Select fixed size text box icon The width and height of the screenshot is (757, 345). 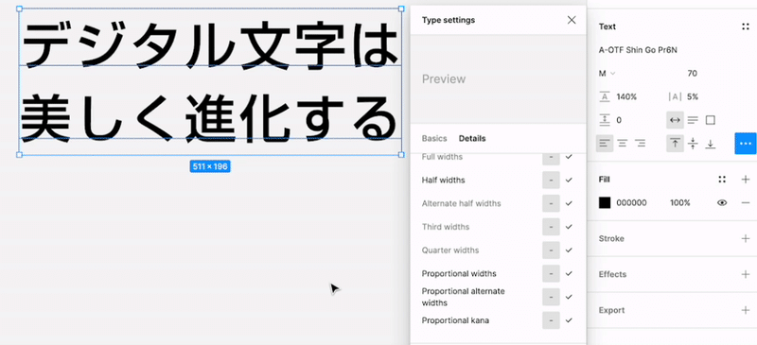point(711,120)
